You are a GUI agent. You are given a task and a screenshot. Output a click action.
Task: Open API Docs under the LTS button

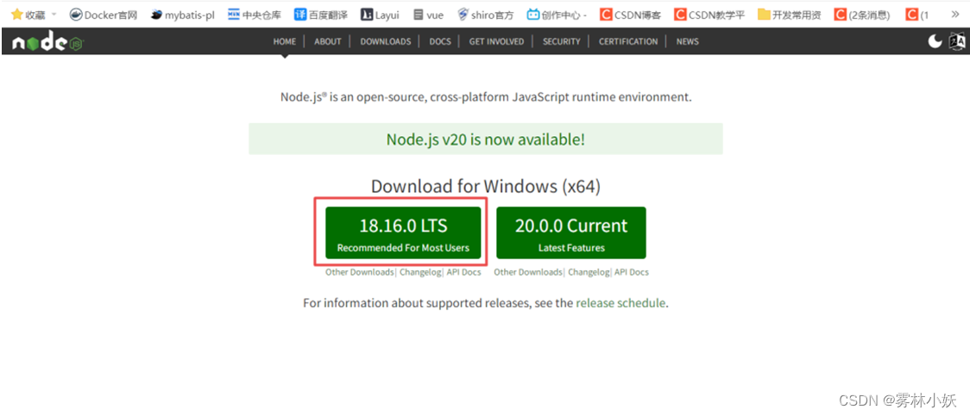pyautogui.click(x=463, y=272)
